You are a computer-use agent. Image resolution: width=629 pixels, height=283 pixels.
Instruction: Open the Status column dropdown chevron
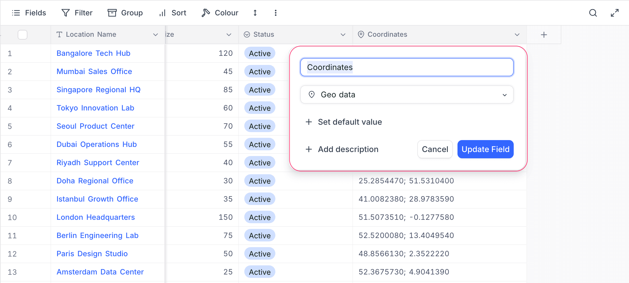(x=343, y=34)
